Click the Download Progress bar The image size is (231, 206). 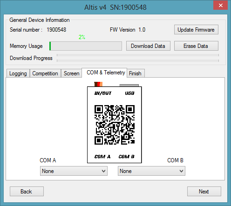coord(138,58)
